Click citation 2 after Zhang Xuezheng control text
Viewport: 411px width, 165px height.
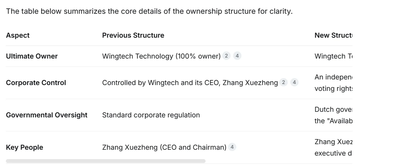coord(283,82)
